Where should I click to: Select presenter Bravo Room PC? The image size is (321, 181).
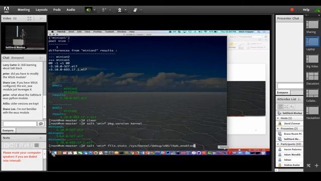click(290, 134)
